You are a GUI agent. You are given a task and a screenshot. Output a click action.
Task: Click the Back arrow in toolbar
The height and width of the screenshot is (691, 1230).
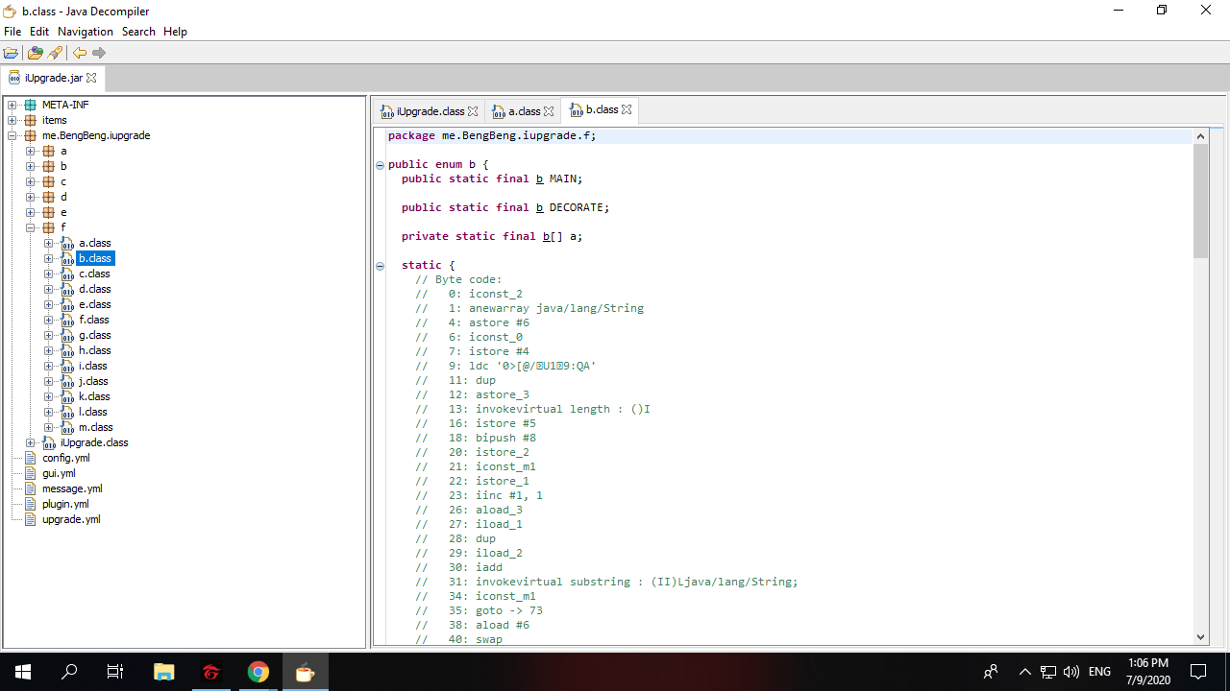click(80, 53)
